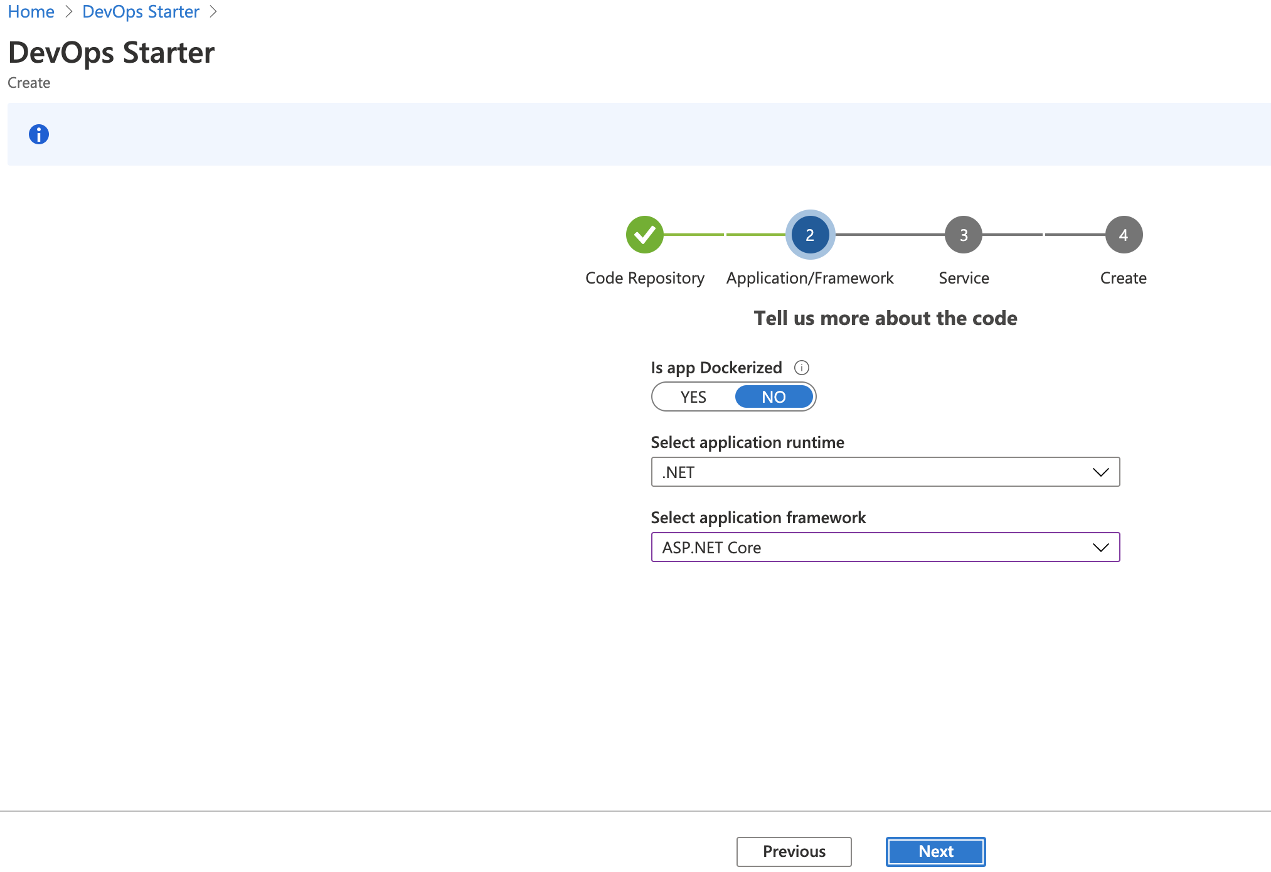Click the green checkmark Code Repository step
Viewport: 1271px width, 872px height.
[644, 235]
